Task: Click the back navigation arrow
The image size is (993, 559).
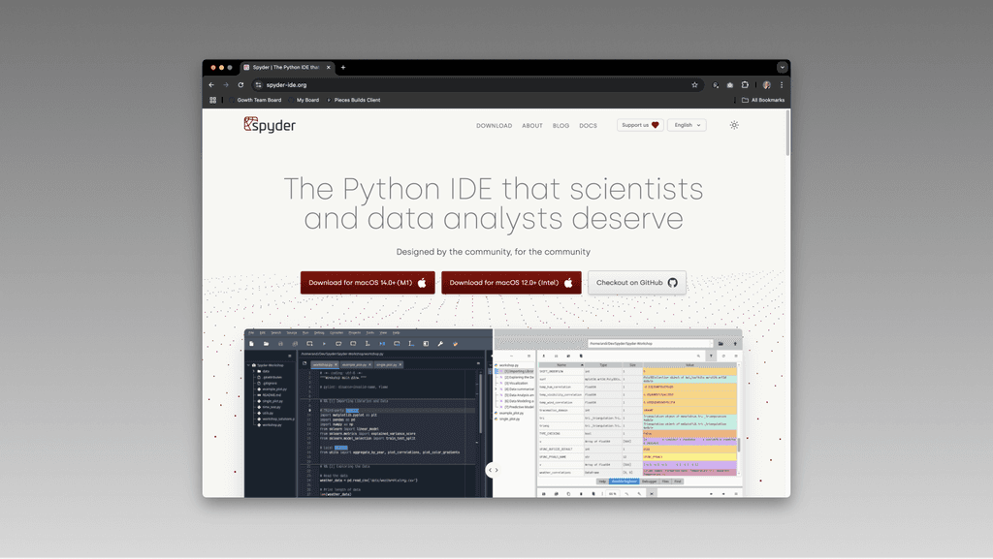Action: coord(211,84)
